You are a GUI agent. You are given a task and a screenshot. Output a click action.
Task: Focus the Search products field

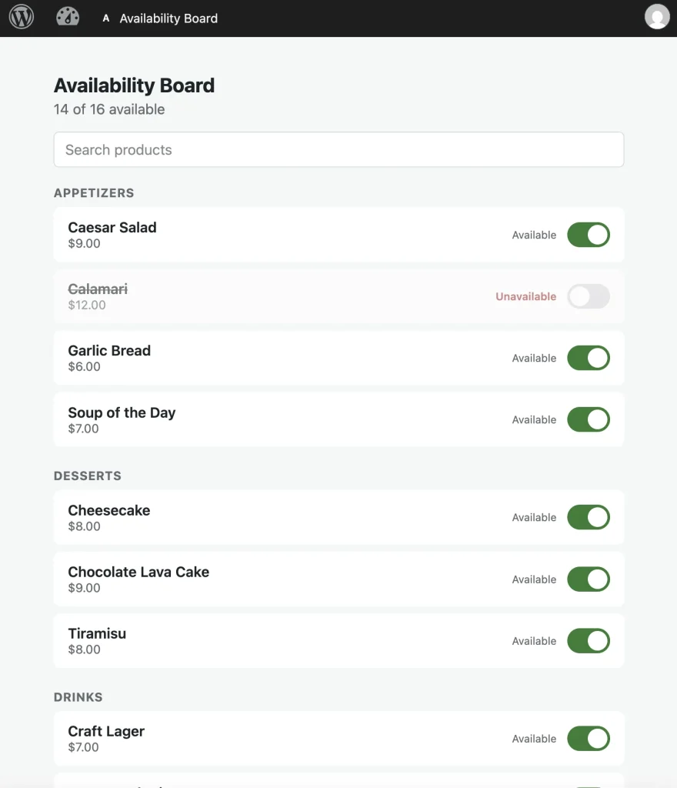click(x=338, y=149)
